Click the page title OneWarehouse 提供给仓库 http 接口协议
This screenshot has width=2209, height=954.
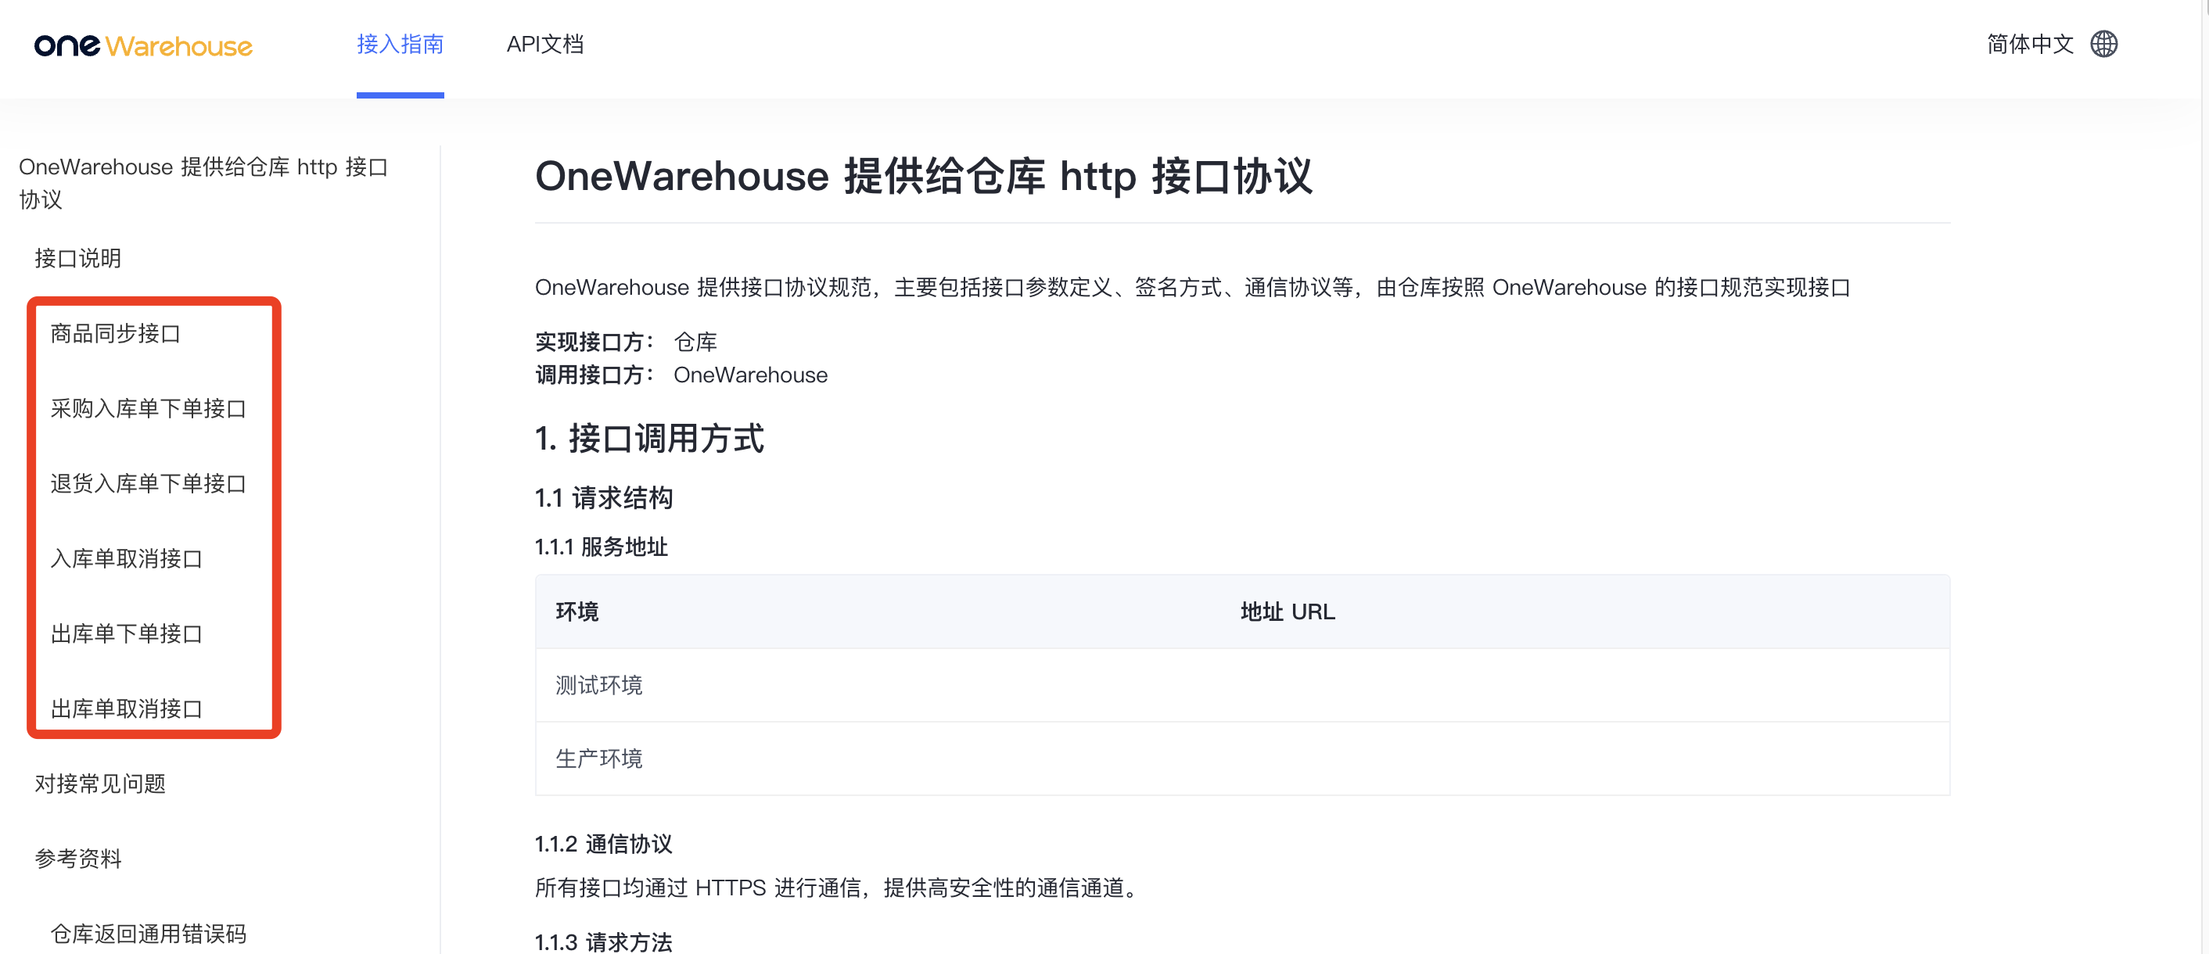[x=924, y=176]
